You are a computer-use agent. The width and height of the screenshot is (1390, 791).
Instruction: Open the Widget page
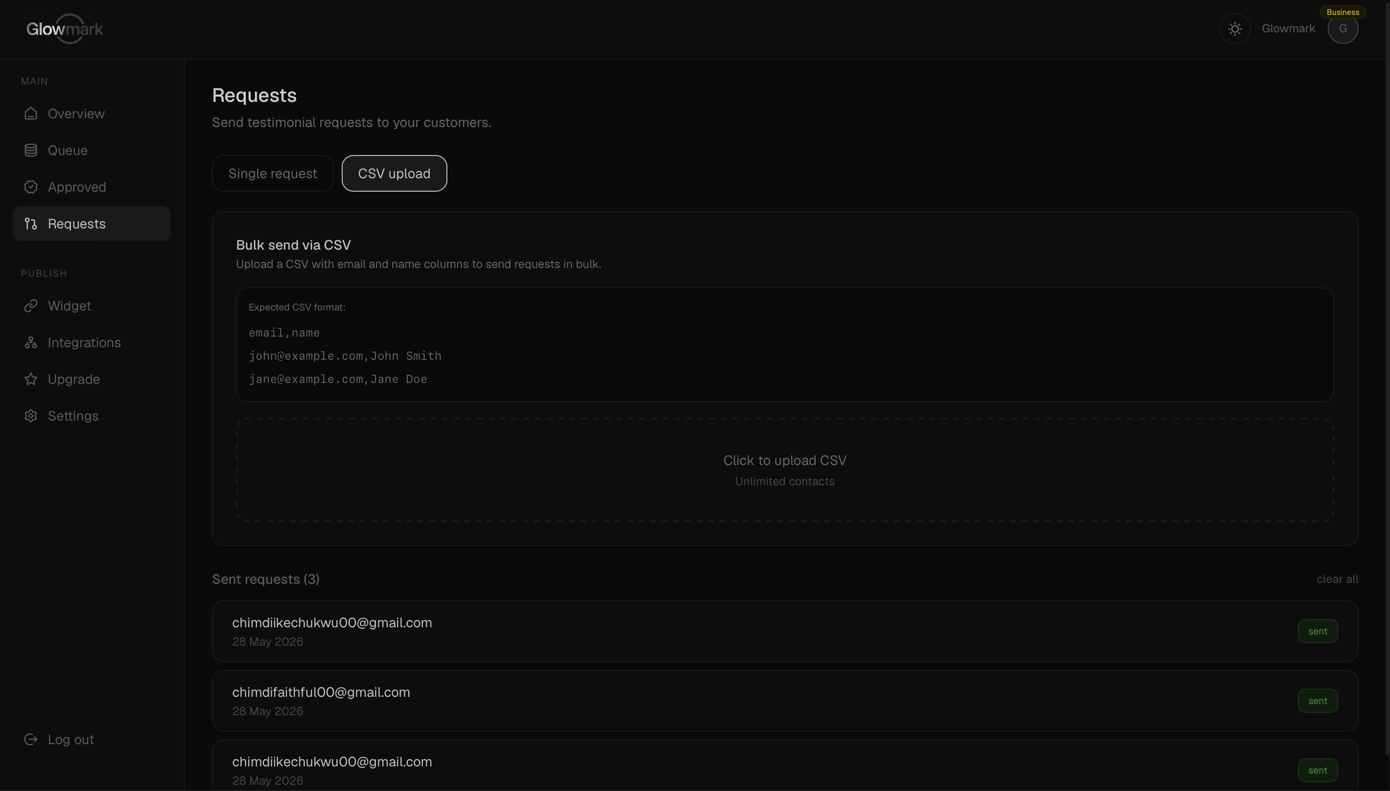[x=92, y=306]
